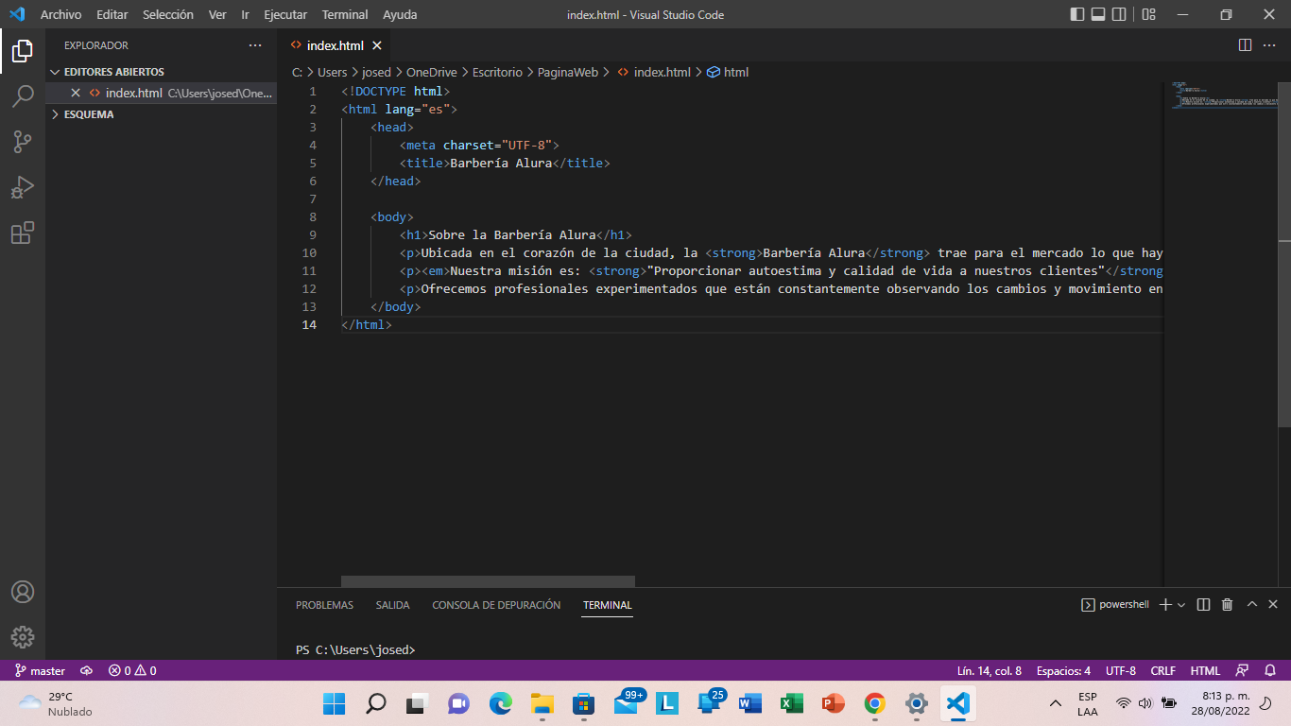Viewport: 1291px width, 726px height.
Task: Open the Terminal menu
Action: (x=345, y=14)
